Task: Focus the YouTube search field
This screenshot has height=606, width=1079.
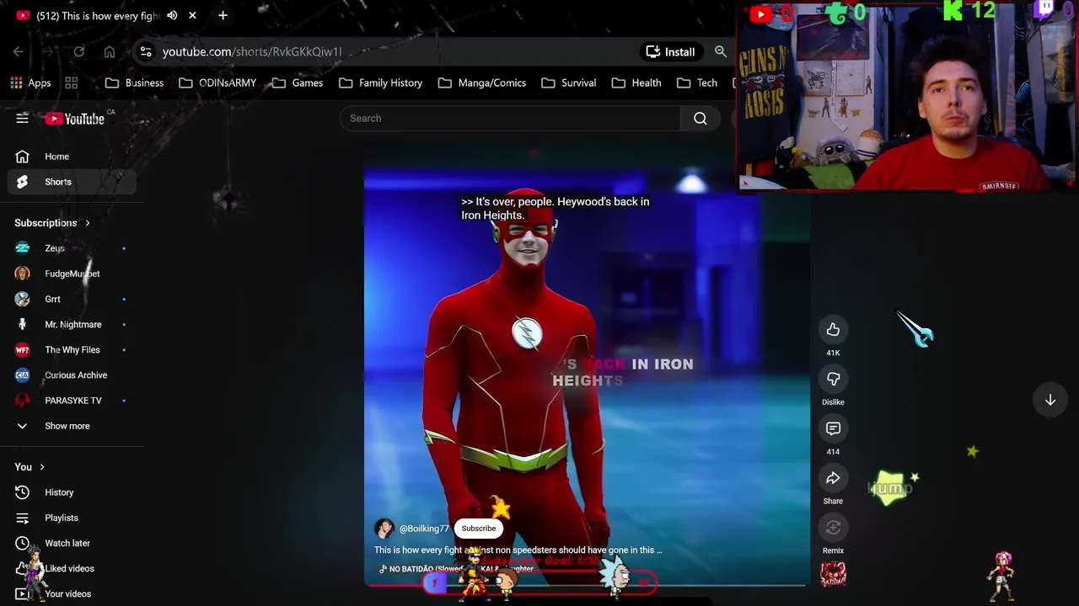Action: pos(510,119)
